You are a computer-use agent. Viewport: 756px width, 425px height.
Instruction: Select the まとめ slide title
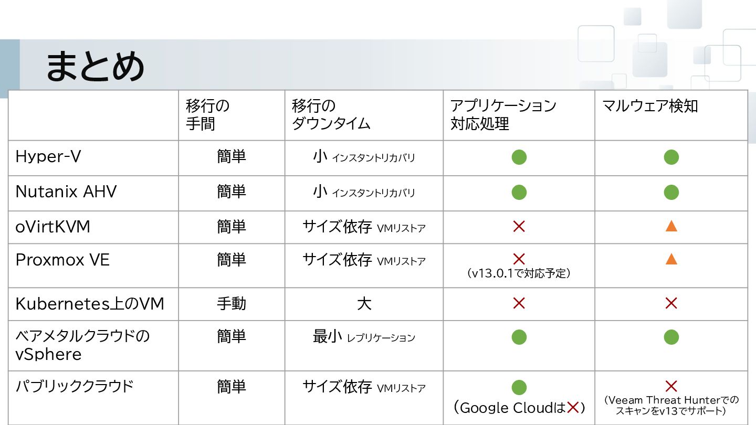(x=94, y=67)
